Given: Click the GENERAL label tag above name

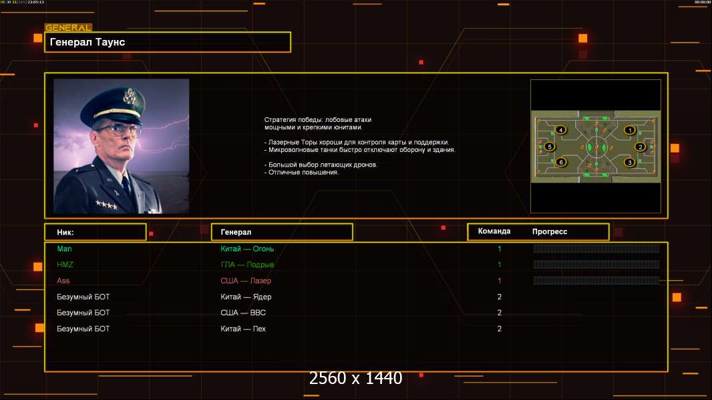Looking at the screenshot, I should [68, 28].
